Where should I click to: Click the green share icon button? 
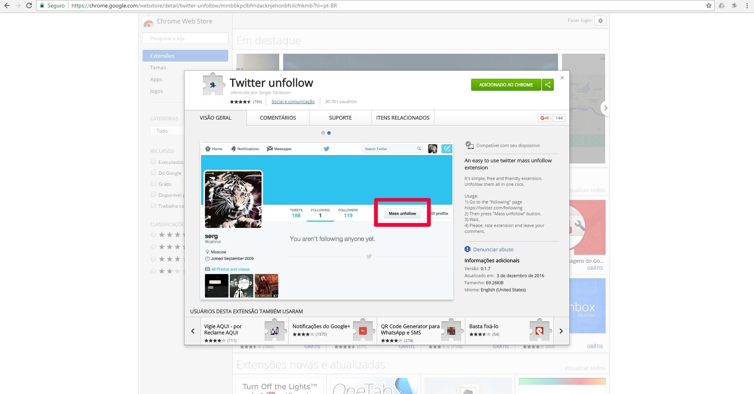click(x=548, y=85)
